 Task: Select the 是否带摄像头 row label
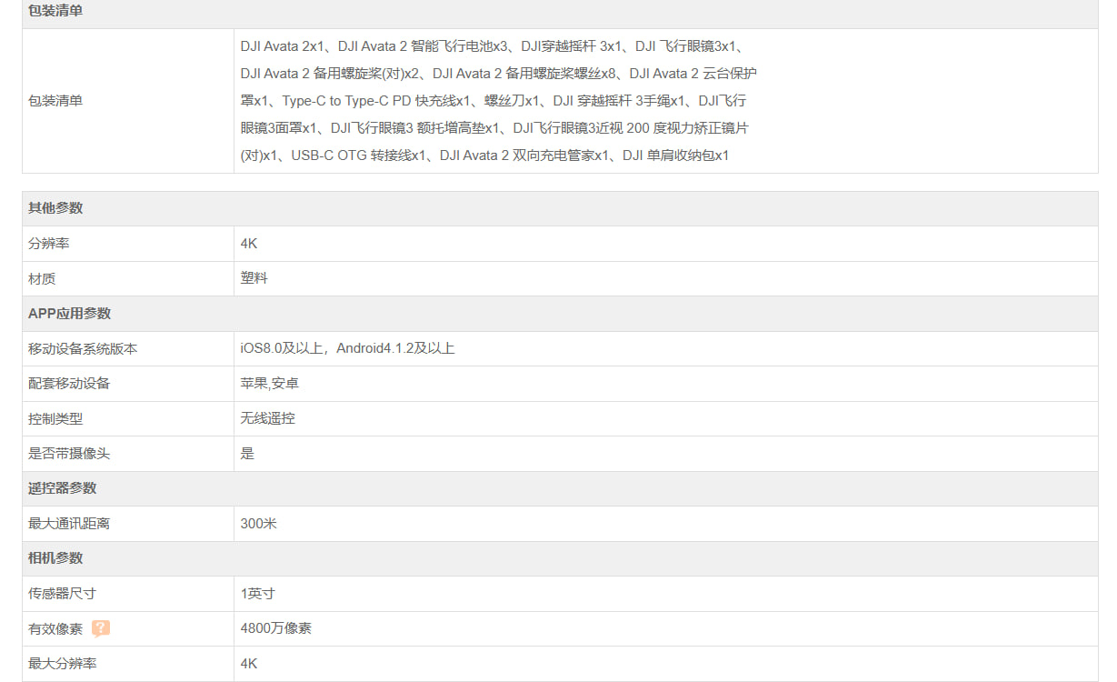[69, 454]
